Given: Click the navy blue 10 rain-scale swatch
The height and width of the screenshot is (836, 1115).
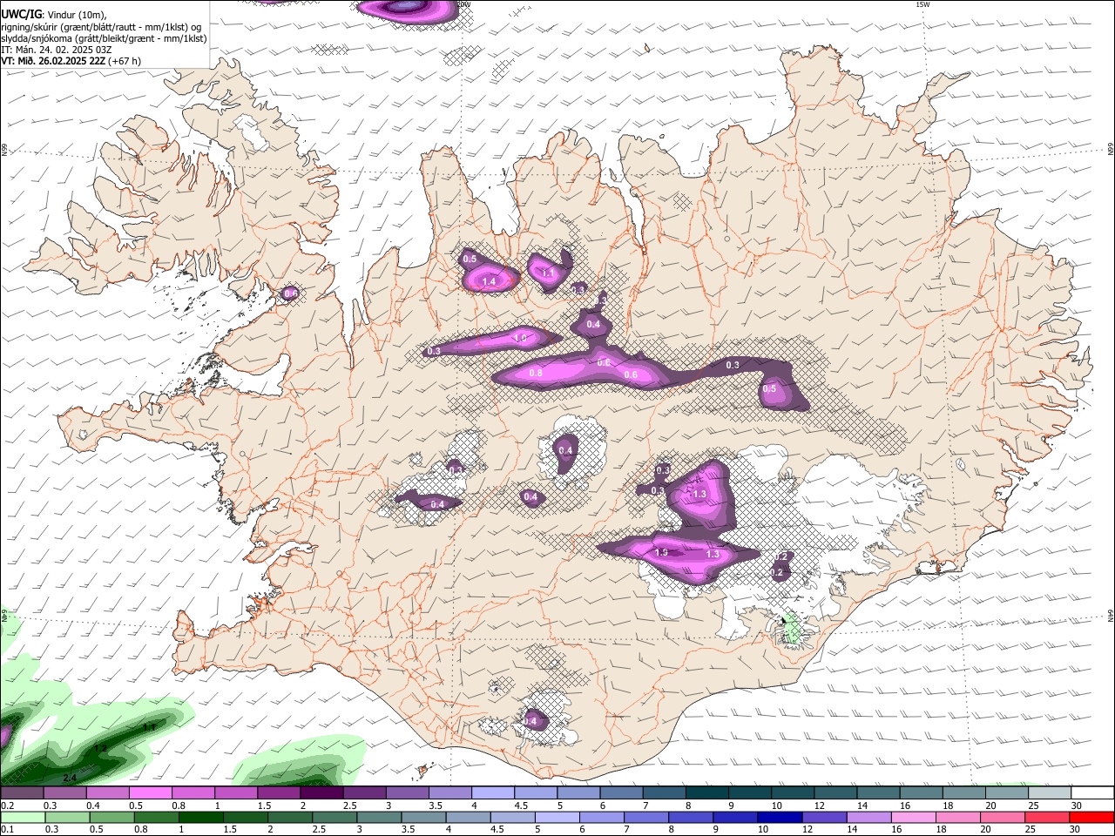Looking at the screenshot, I should point(780,817).
